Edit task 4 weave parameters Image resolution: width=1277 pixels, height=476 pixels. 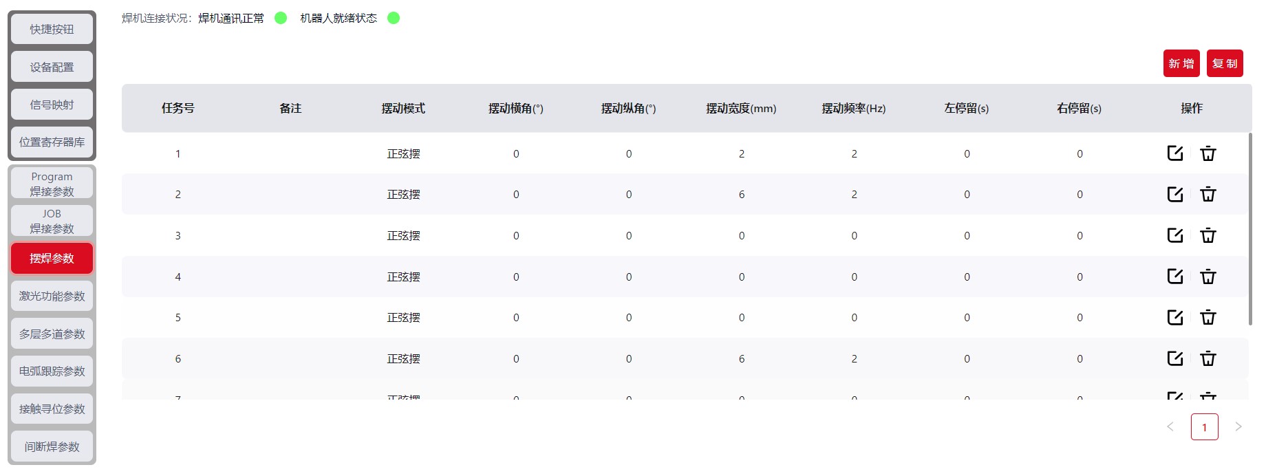(x=1174, y=277)
